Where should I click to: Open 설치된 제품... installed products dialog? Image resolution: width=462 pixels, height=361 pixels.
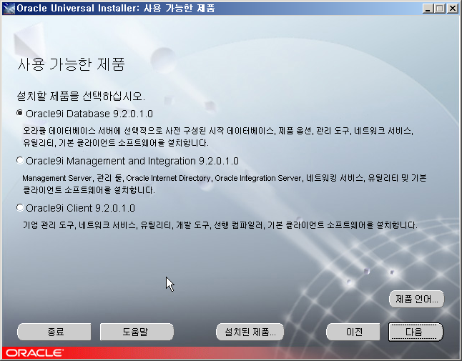(250, 332)
